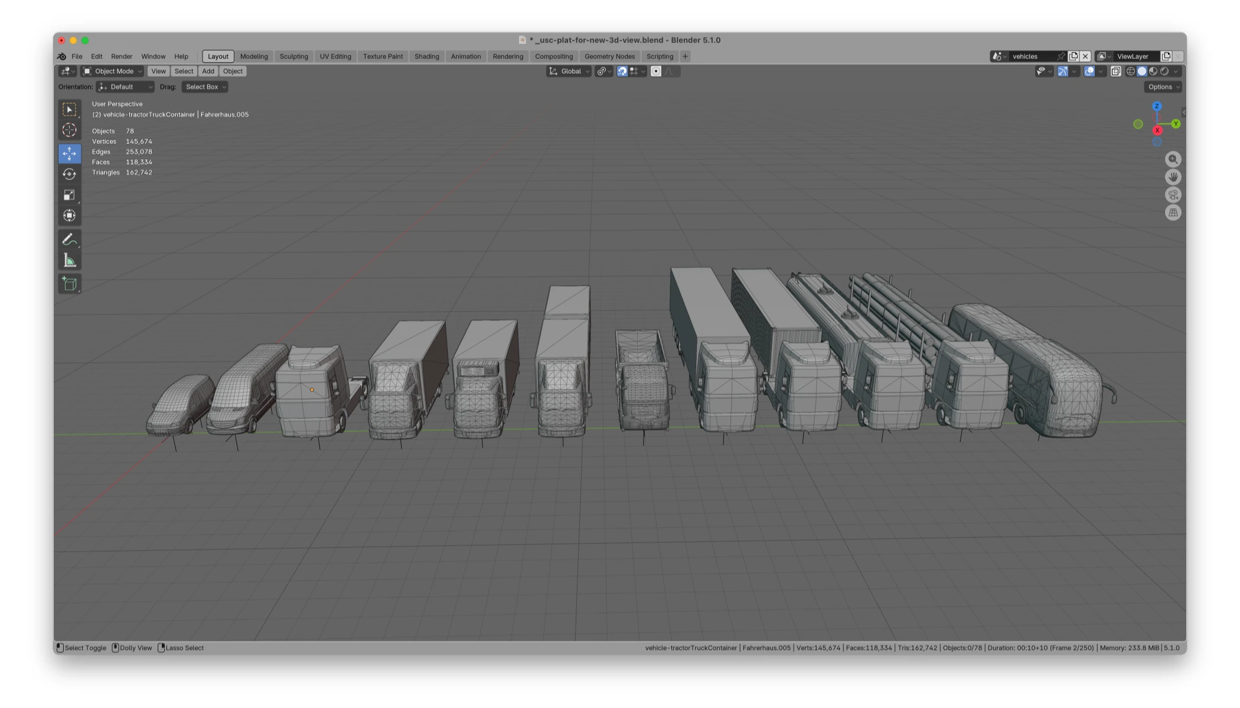Toggle viewport overlays button
Viewport: 1240px width, 708px height.
[1089, 71]
